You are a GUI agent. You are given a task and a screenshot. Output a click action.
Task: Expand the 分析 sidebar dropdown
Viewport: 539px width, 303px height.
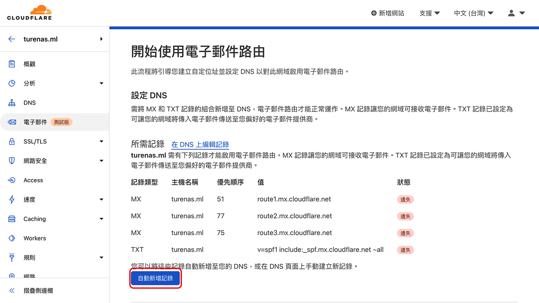point(101,83)
